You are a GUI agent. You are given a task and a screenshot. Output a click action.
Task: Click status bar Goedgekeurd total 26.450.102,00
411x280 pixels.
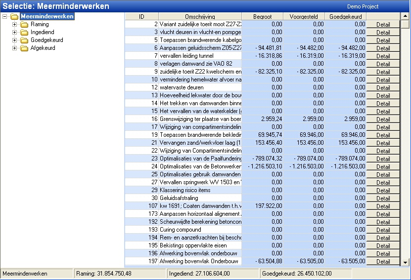coord(306,274)
